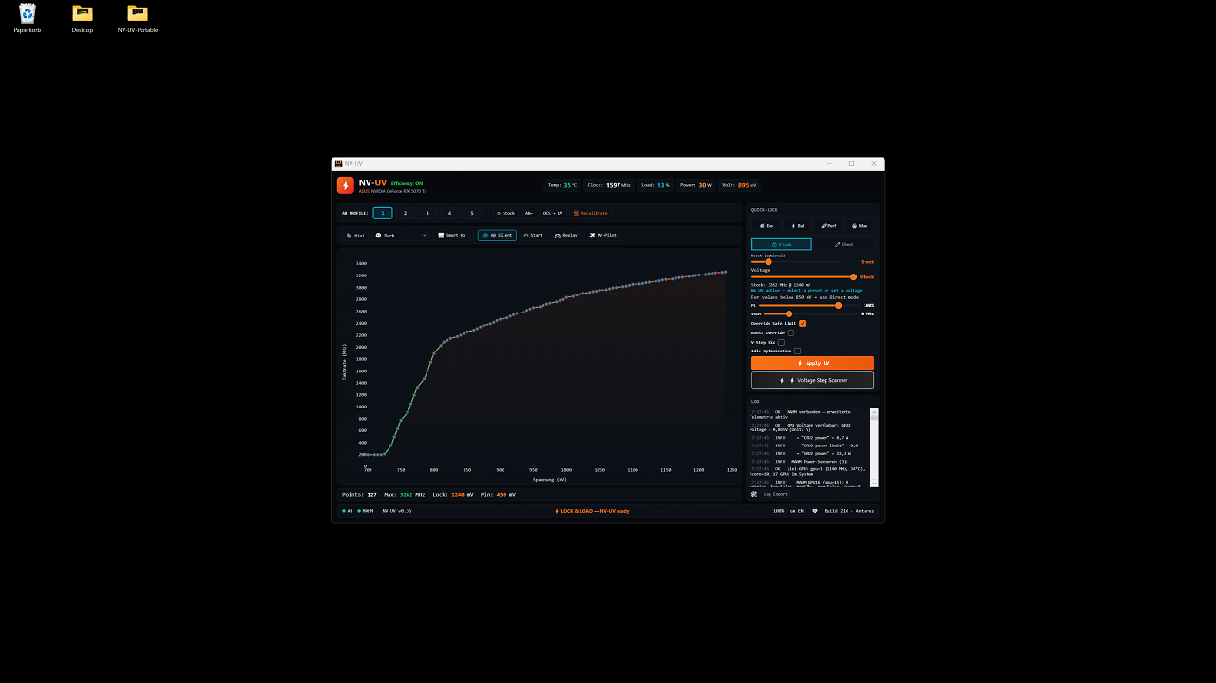
Task: Choose the Perf rocket preset
Action: (x=828, y=226)
